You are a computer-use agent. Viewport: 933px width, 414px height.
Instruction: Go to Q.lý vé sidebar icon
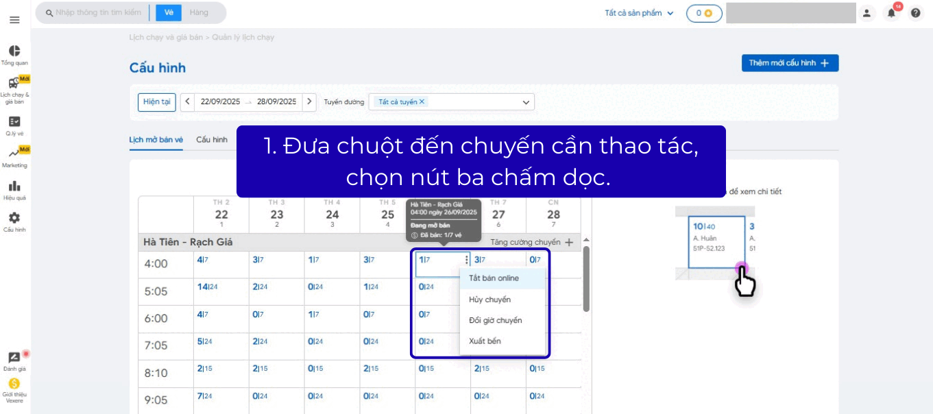click(x=14, y=122)
